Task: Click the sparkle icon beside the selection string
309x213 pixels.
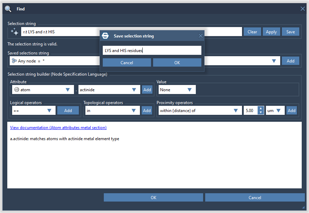Action: [x=14, y=32]
